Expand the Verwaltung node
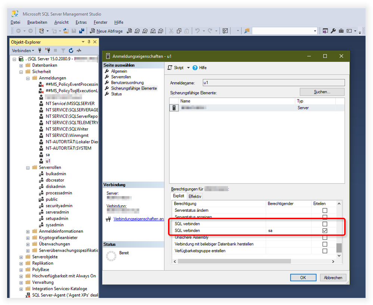This screenshot has width=373, height=305. 21,283
